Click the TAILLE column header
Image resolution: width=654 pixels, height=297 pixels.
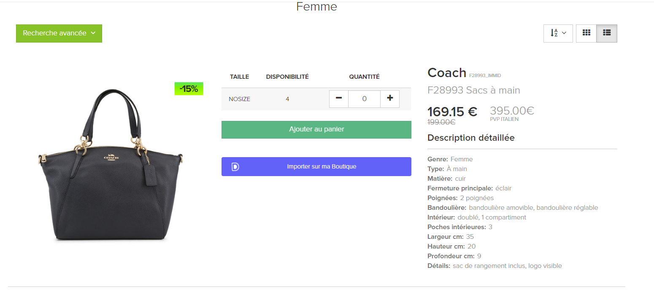(239, 77)
